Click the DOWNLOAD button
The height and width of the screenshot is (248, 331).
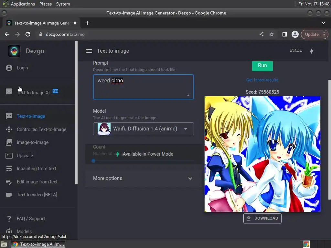(x=262, y=218)
